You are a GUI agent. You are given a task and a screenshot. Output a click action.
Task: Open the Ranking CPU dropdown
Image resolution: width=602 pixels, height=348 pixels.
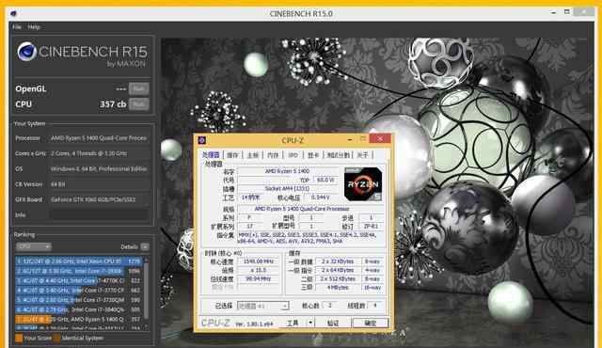pyautogui.click(x=34, y=246)
